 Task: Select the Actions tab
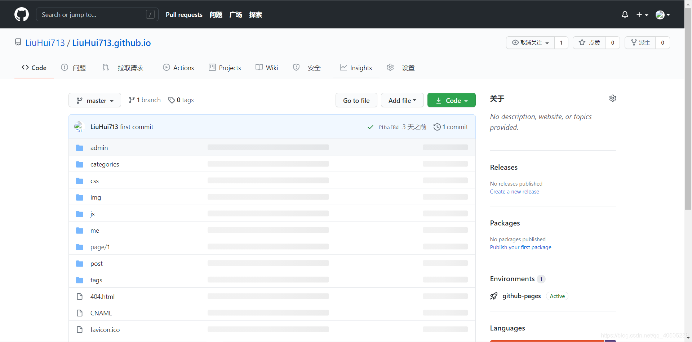tap(178, 68)
